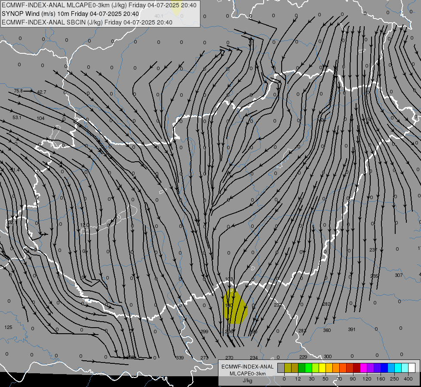Select the "50" legend scale label

click(325, 379)
